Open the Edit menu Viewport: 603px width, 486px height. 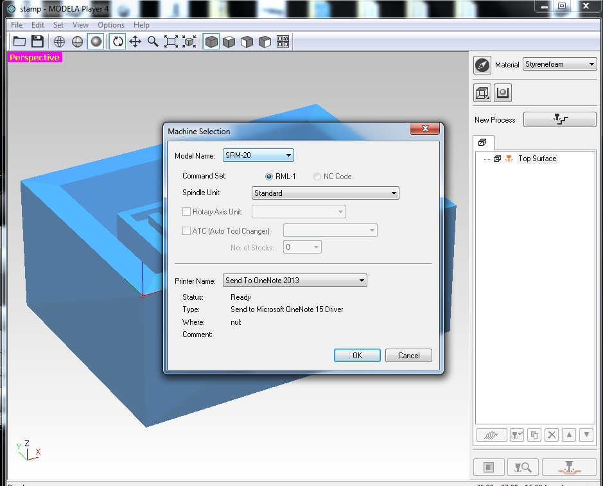click(x=38, y=25)
